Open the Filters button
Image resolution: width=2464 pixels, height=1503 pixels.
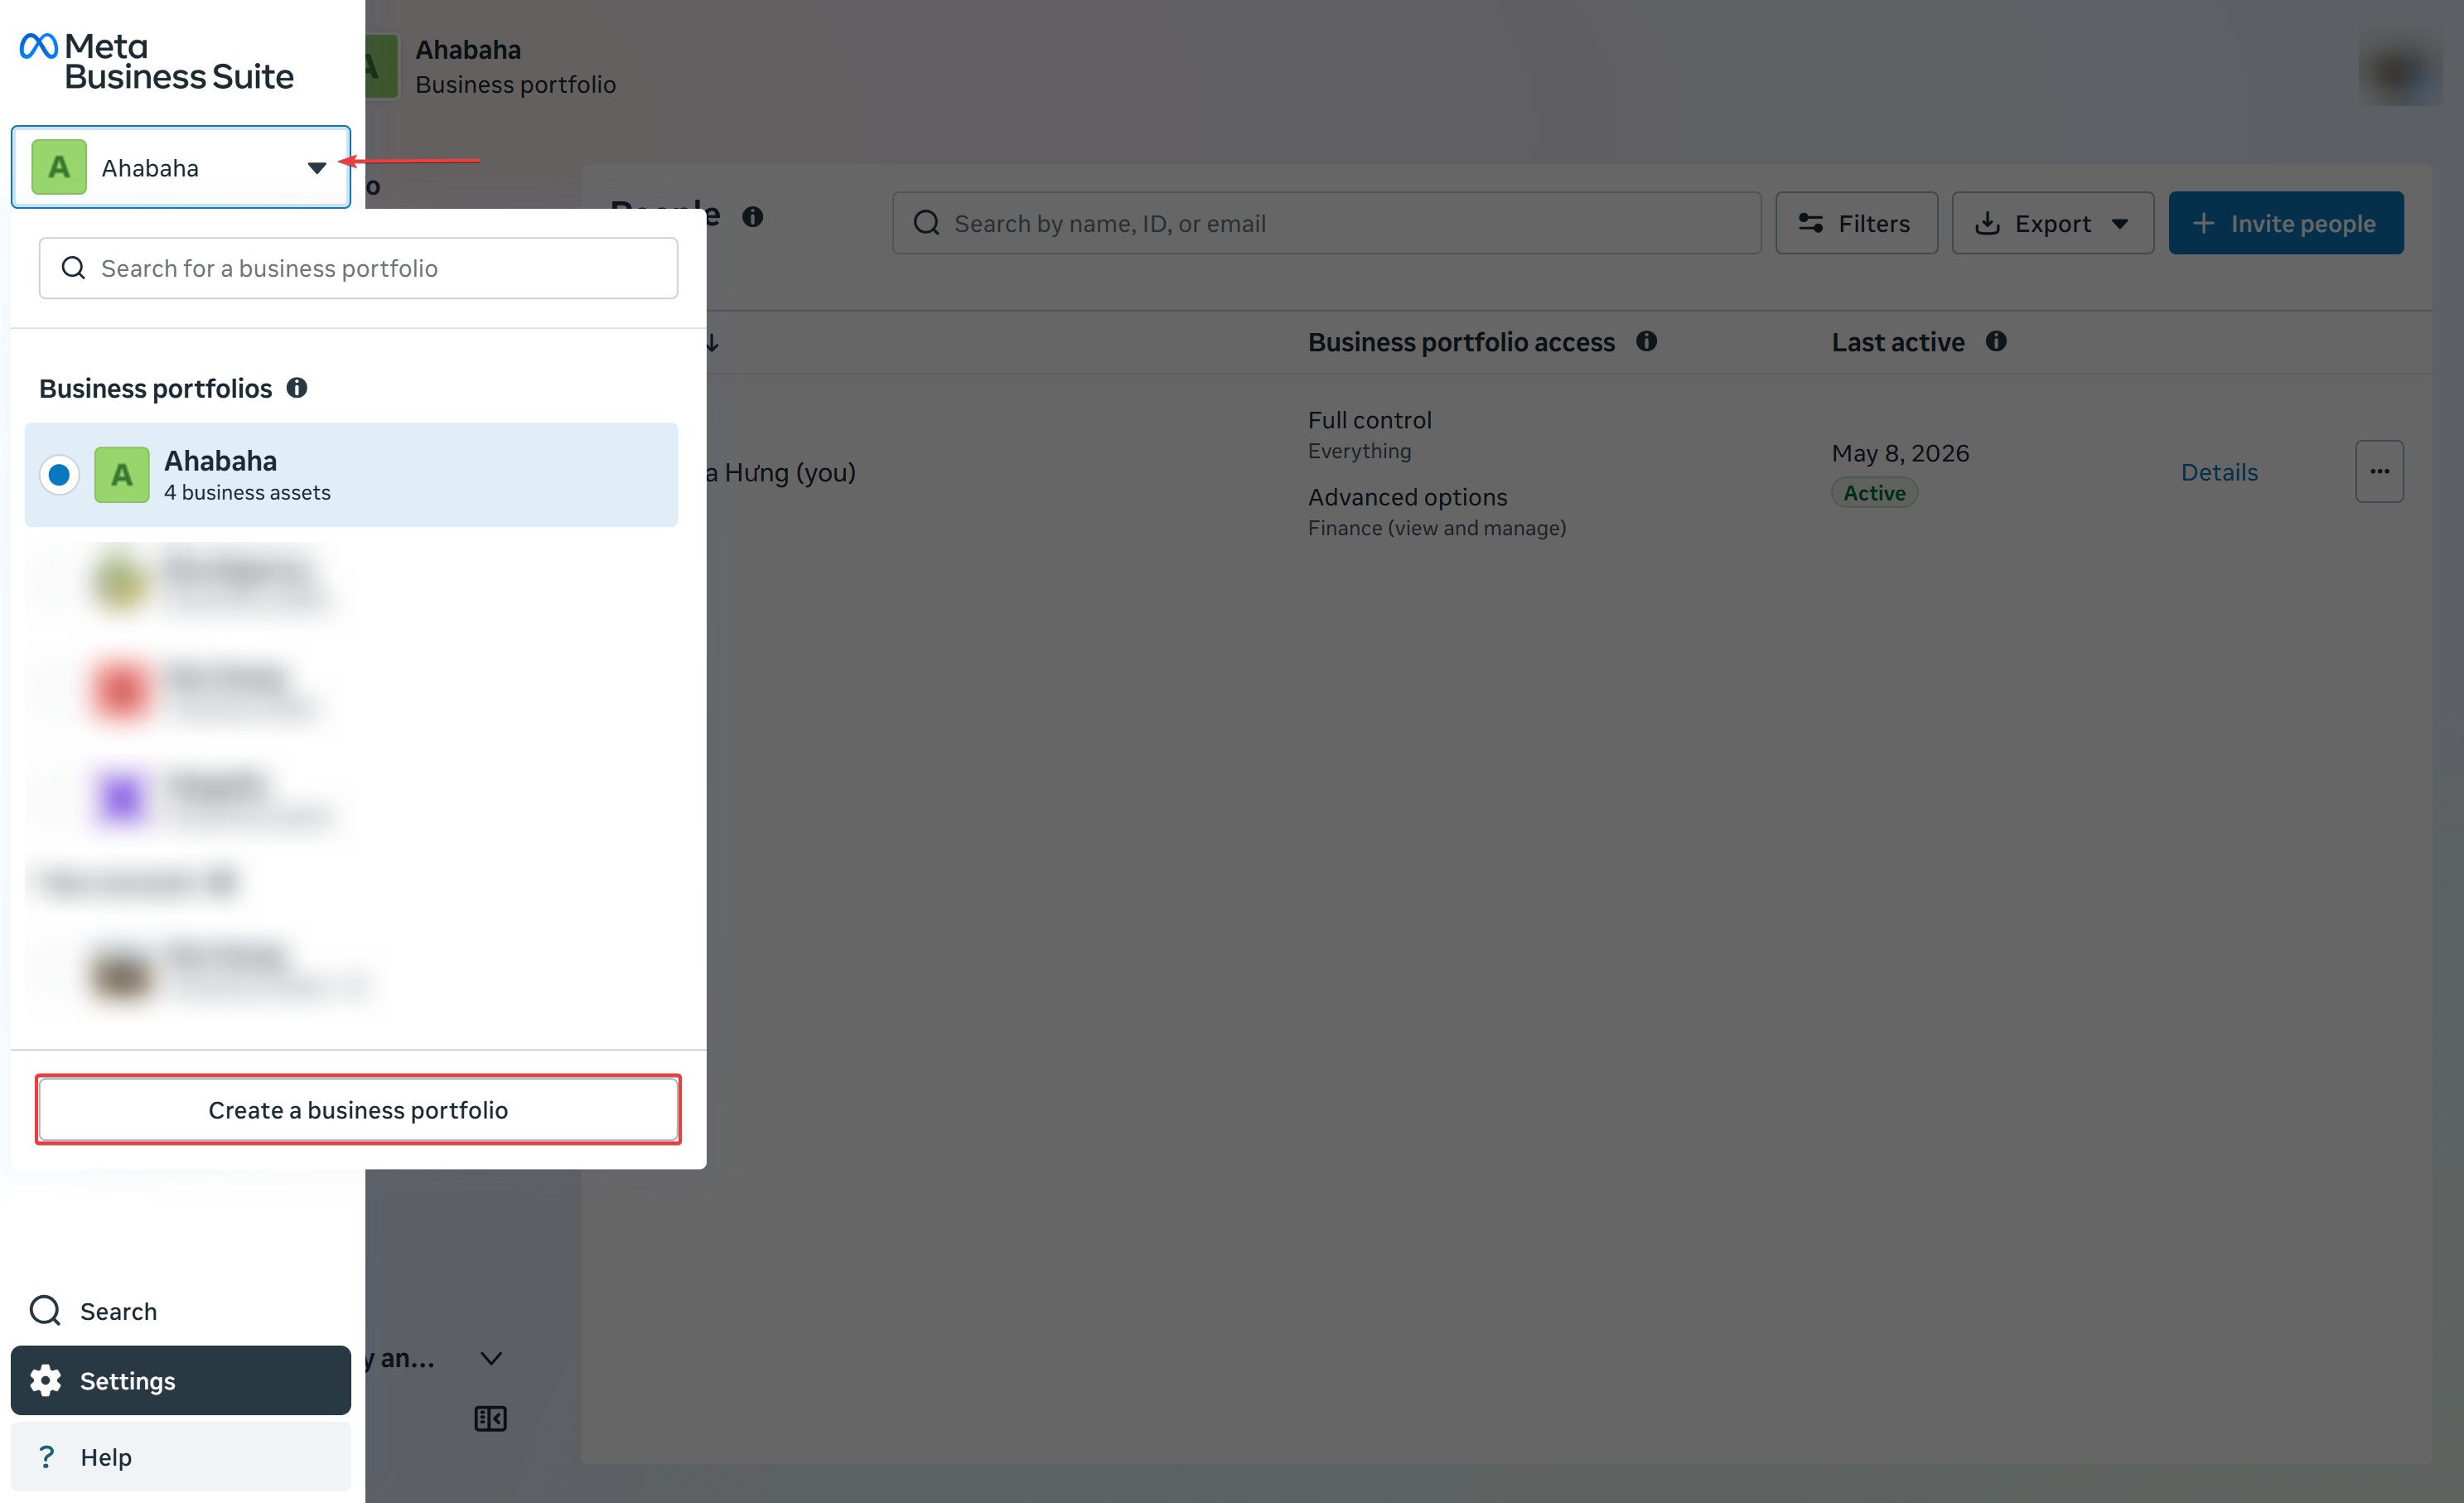pos(1857,223)
